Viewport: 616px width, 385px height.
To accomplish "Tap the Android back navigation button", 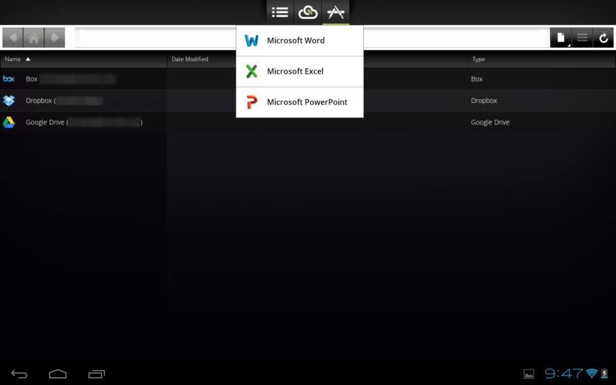I will (19, 374).
